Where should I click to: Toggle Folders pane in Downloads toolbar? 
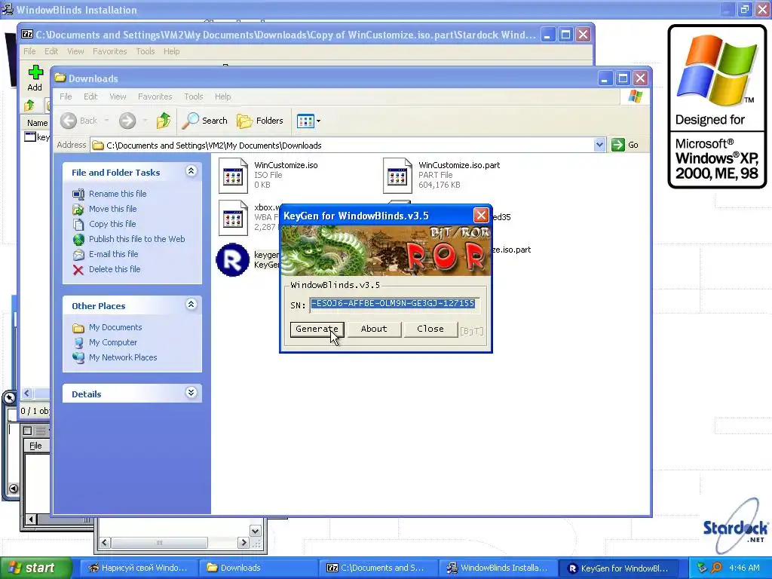(x=260, y=121)
